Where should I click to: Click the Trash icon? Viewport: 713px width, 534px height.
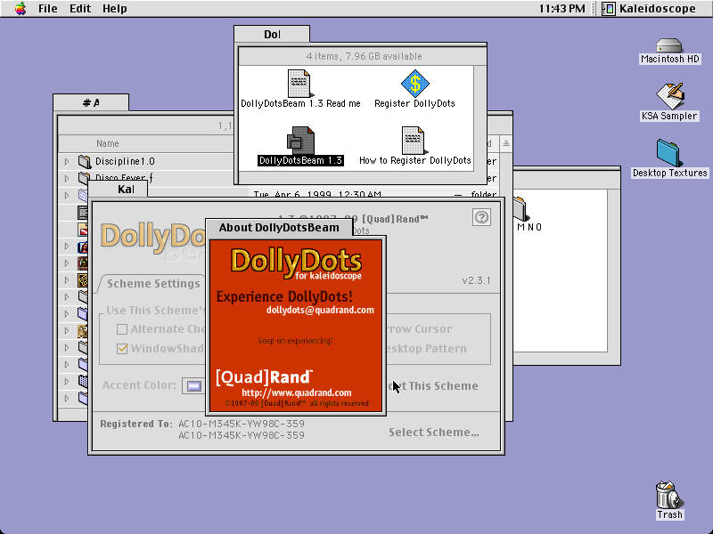click(x=669, y=495)
